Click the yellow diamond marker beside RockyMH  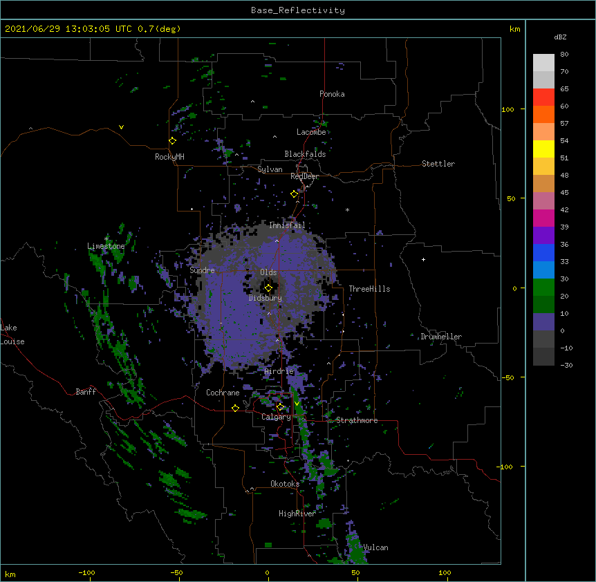[173, 141]
